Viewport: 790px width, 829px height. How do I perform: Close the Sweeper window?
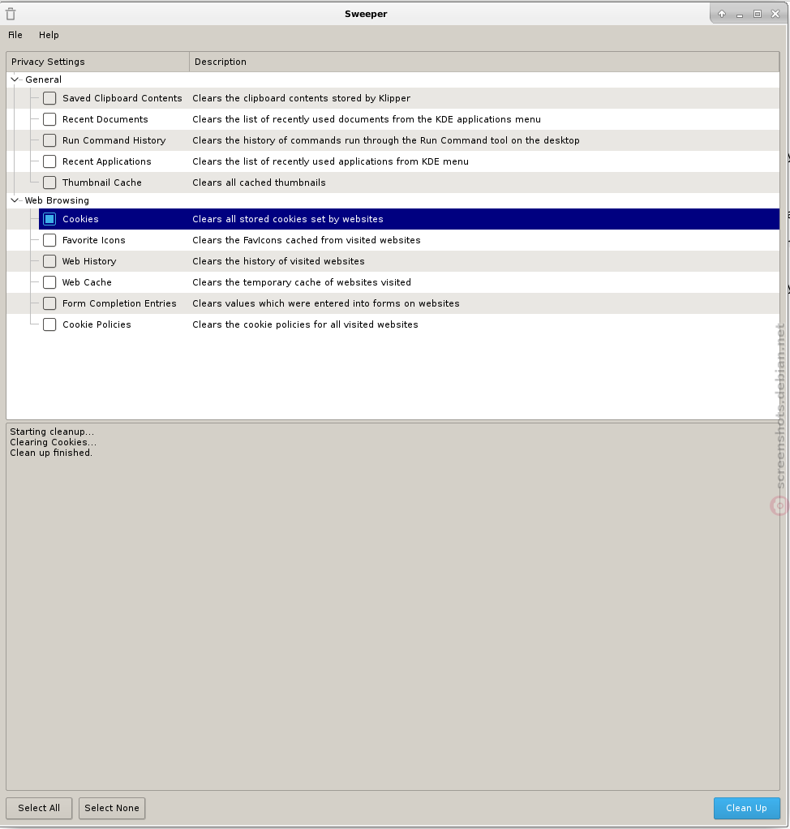(775, 14)
